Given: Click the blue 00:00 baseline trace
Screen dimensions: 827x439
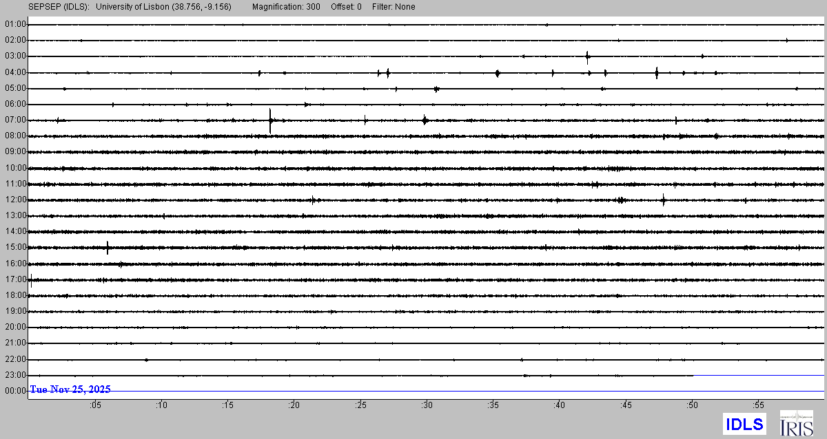Looking at the screenshot, I should click(x=482, y=392).
